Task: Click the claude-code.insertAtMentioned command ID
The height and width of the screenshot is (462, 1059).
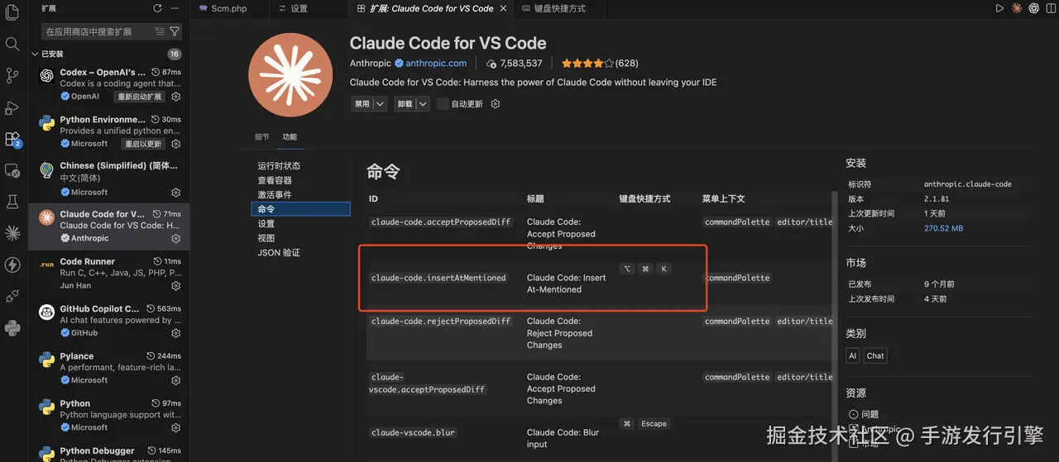Action: coord(438,278)
